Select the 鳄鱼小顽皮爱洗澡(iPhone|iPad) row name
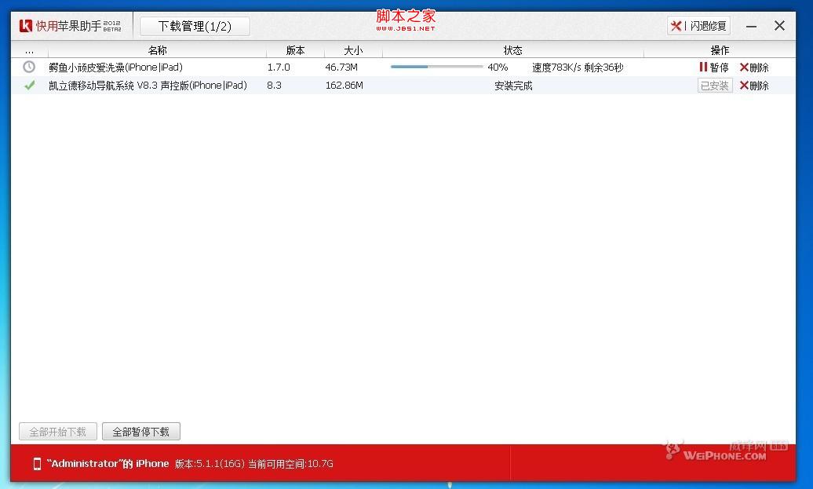Viewport: 813px width, 489px height. pyautogui.click(x=115, y=68)
